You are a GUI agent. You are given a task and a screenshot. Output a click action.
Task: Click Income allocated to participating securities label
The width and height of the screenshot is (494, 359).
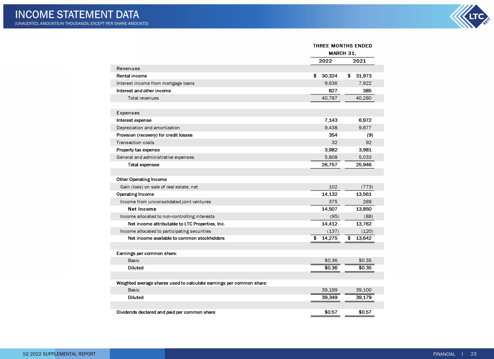(166, 231)
